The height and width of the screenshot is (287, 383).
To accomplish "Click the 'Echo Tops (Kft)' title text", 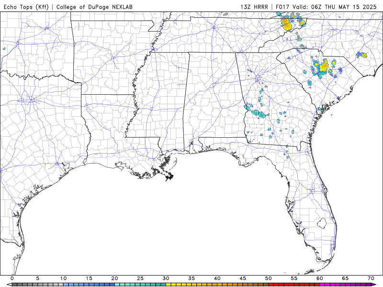I will [26, 7].
